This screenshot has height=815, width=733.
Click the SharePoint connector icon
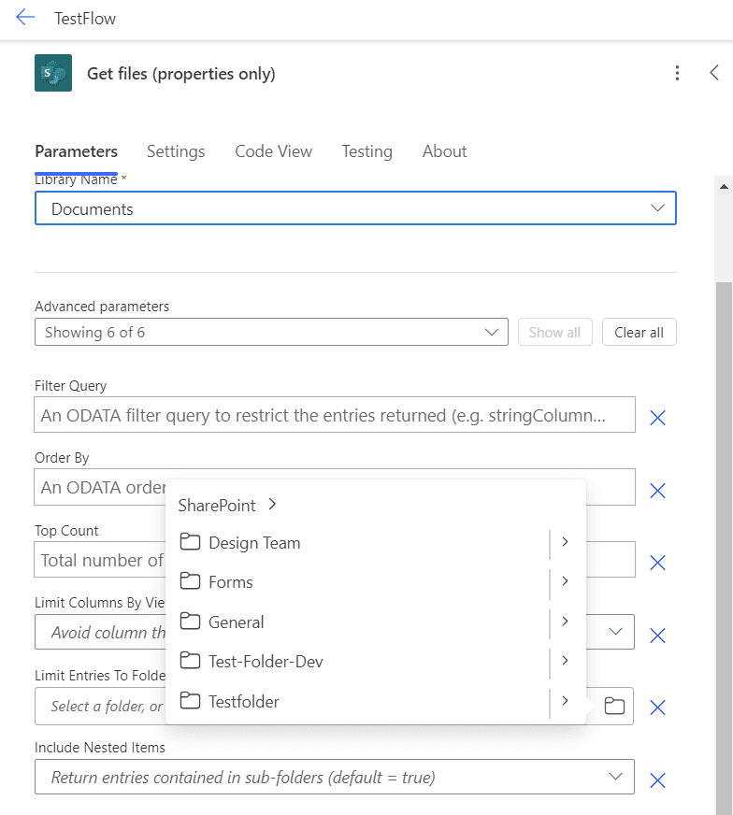(x=53, y=73)
